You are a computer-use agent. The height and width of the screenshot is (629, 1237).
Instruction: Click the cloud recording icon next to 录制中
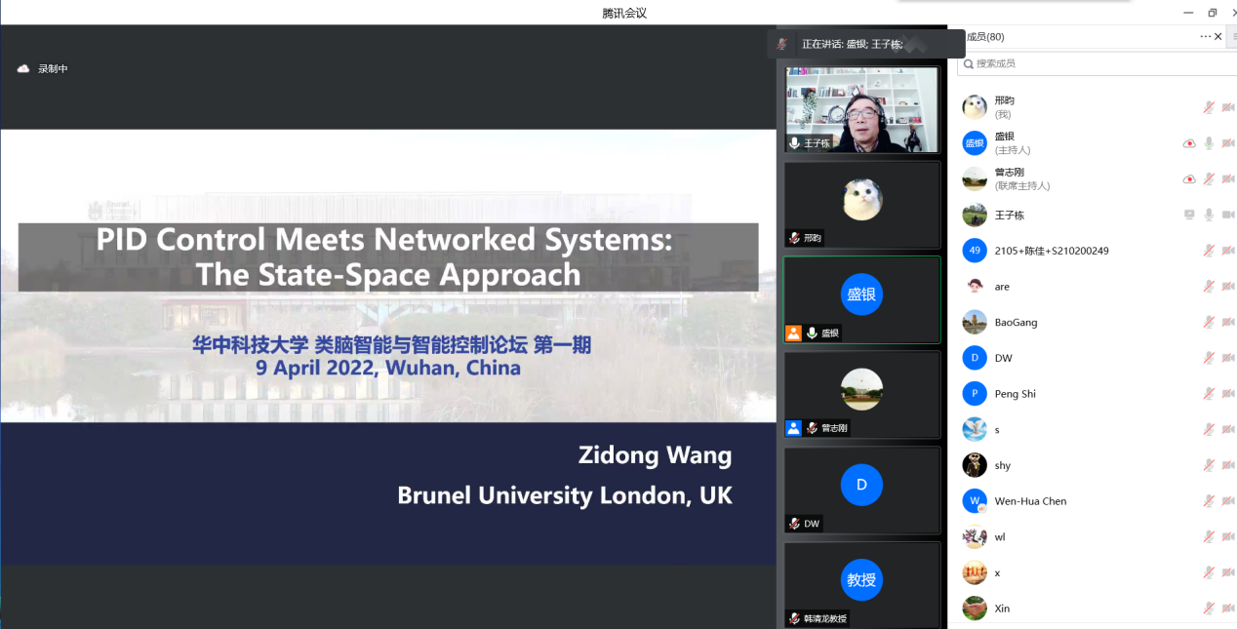click(23, 68)
